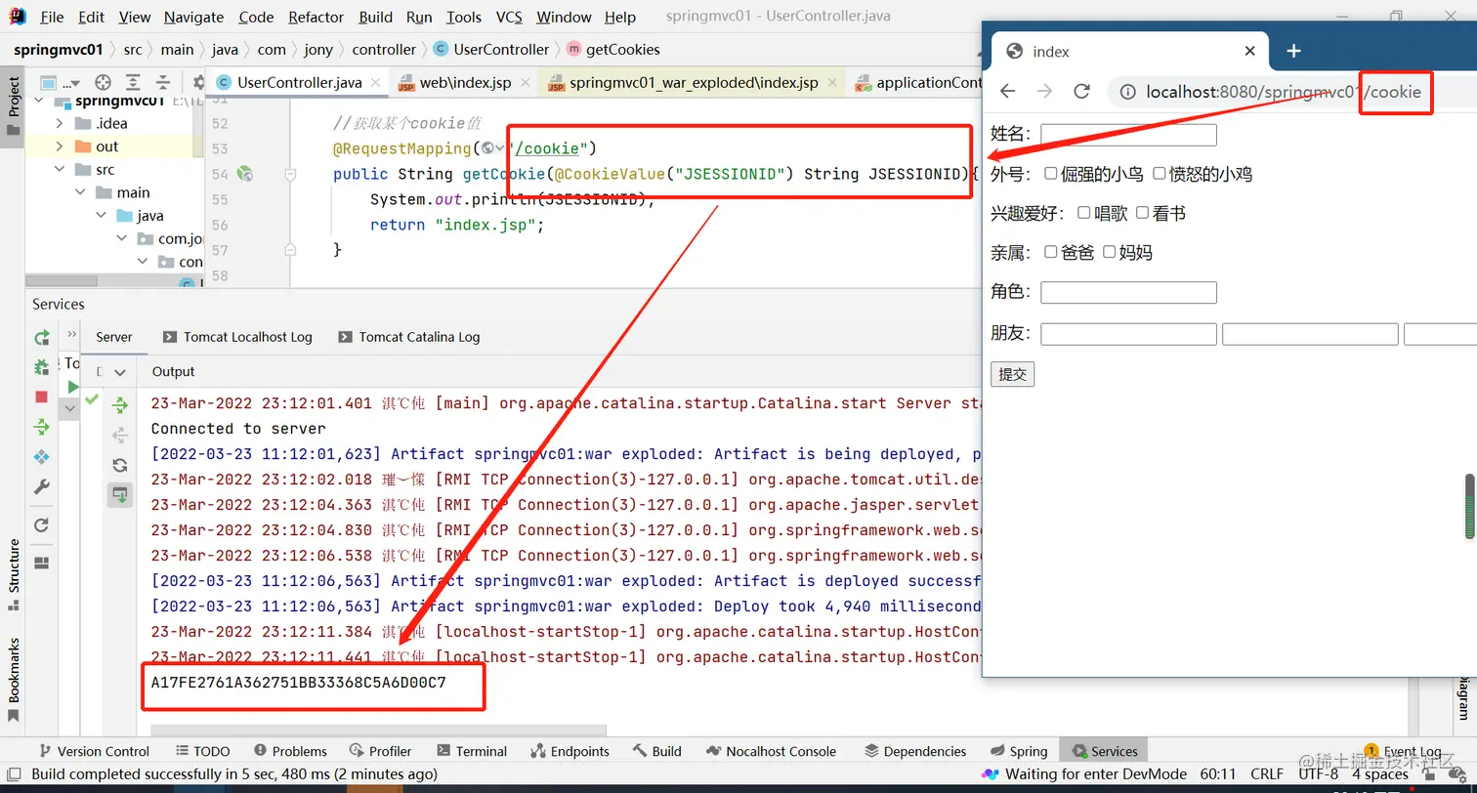Screen dimensions: 1477x793
Task: Click the 角色 text input field
Action: click(x=1128, y=292)
